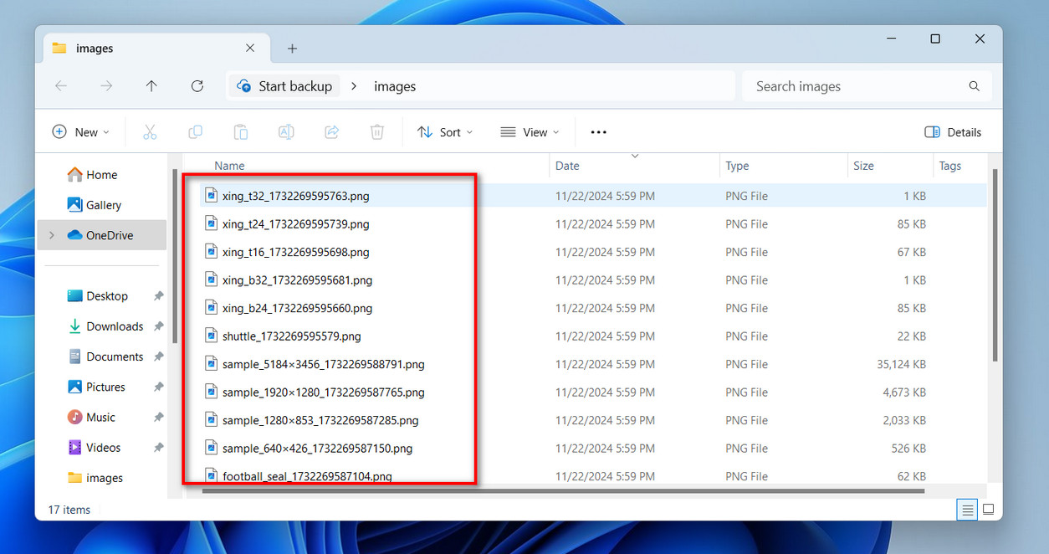The width and height of the screenshot is (1049, 554).
Task: Open the Sort dropdown menu
Action: click(445, 132)
